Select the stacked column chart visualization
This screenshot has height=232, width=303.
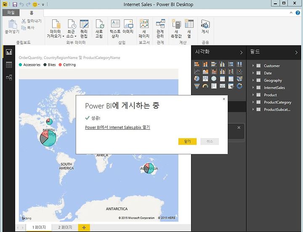205,64
